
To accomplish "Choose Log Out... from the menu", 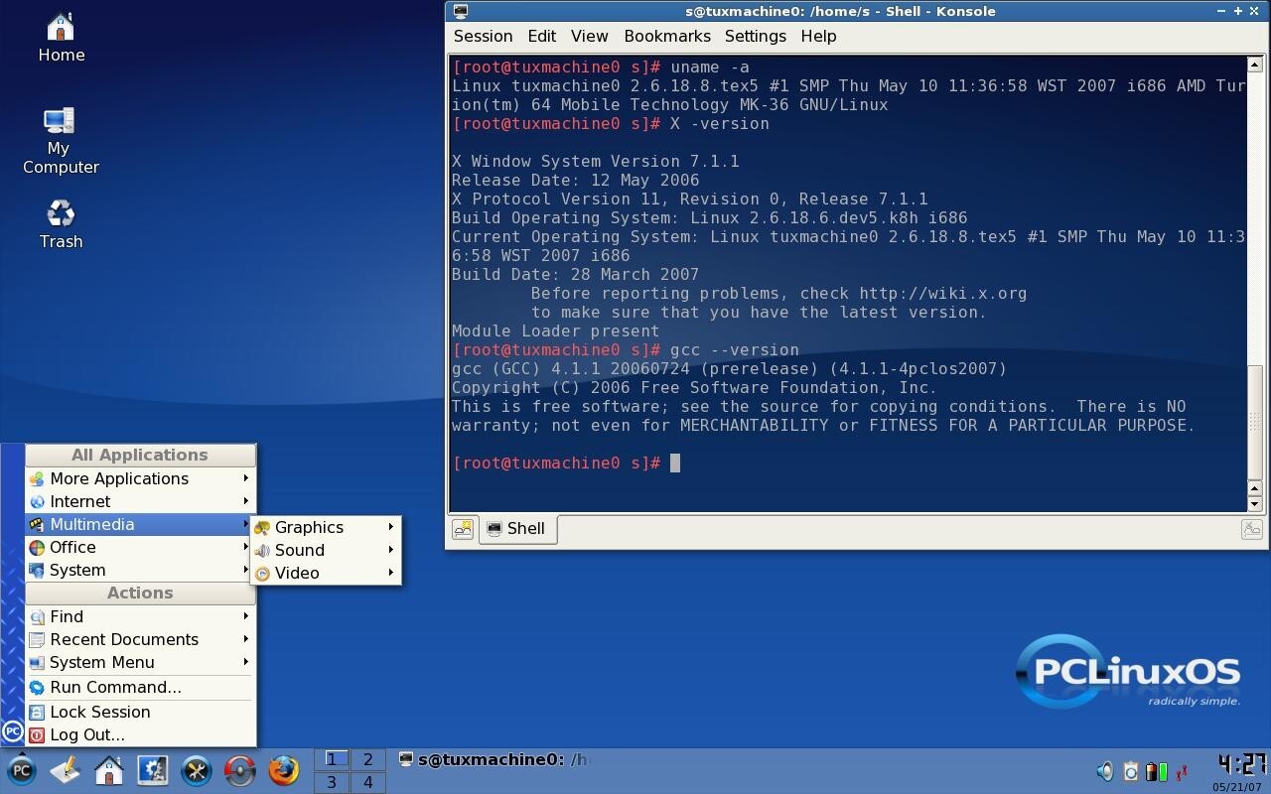I will [140, 734].
